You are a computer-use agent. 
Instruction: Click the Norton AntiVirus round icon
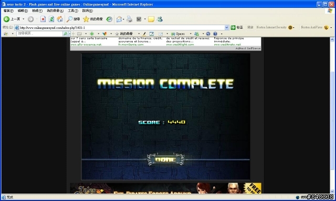[x=327, y=27]
